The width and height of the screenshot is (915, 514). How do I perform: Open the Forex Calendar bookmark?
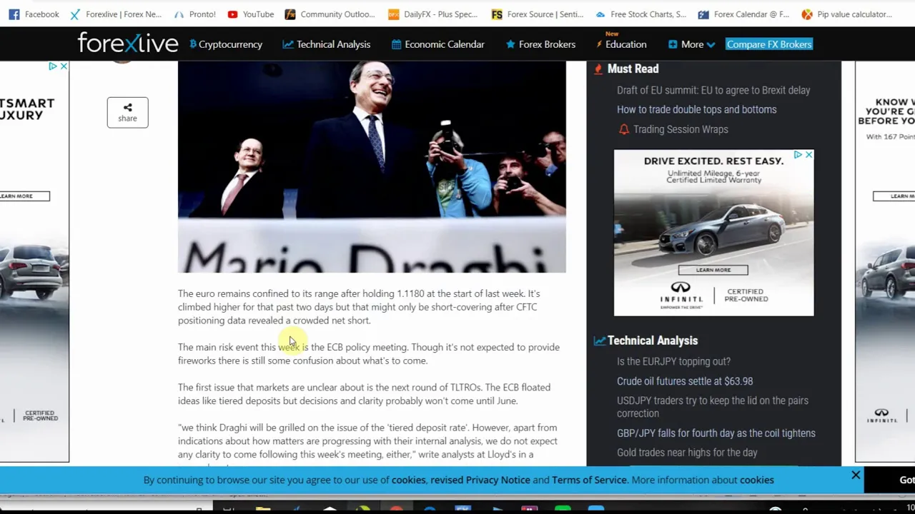coord(744,14)
